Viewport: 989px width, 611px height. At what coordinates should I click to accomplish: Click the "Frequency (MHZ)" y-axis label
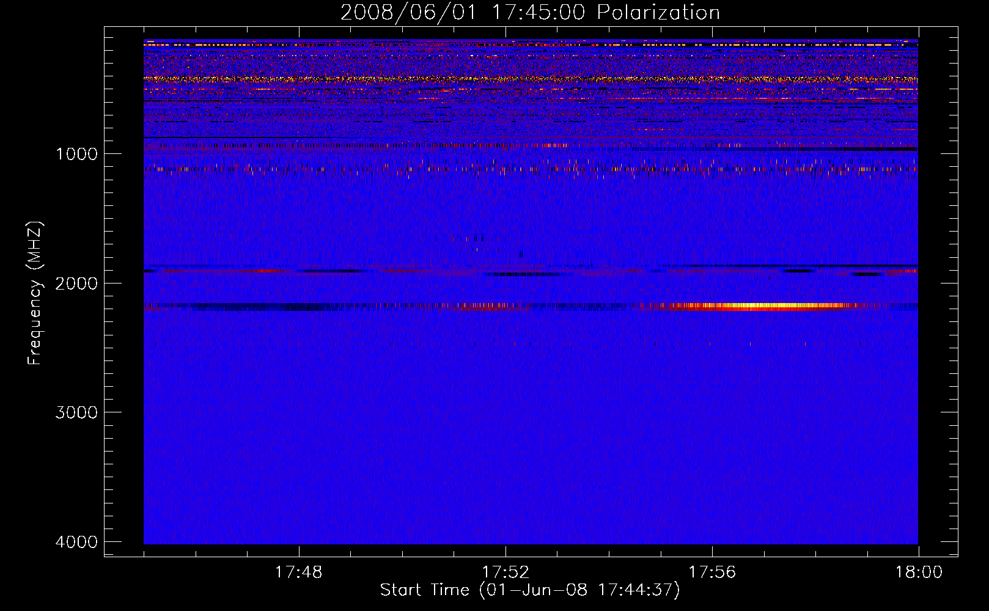(35, 293)
